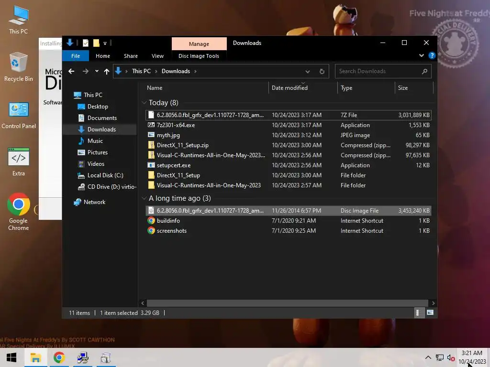Screen dimensions: 490x367
Task: Select the setupcert.exe file
Action: tap(288, 165)
